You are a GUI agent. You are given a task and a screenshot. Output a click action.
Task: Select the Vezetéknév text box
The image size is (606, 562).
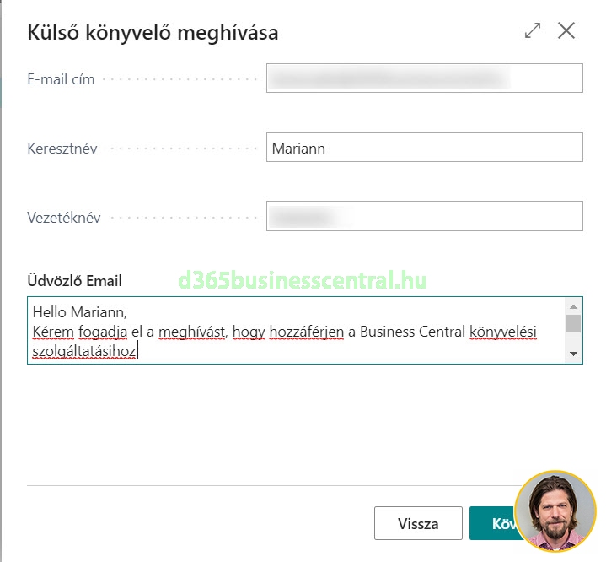pyautogui.click(x=424, y=216)
